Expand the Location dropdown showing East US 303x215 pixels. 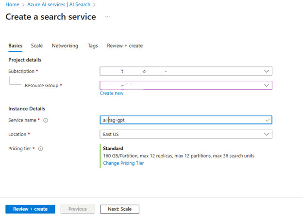click(x=267, y=134)
